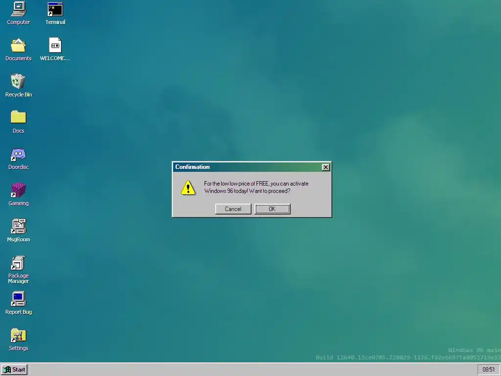Close the Confirmation dialog with X
Image resolution: width=501 pixels, height=376 pixels.
325,167
